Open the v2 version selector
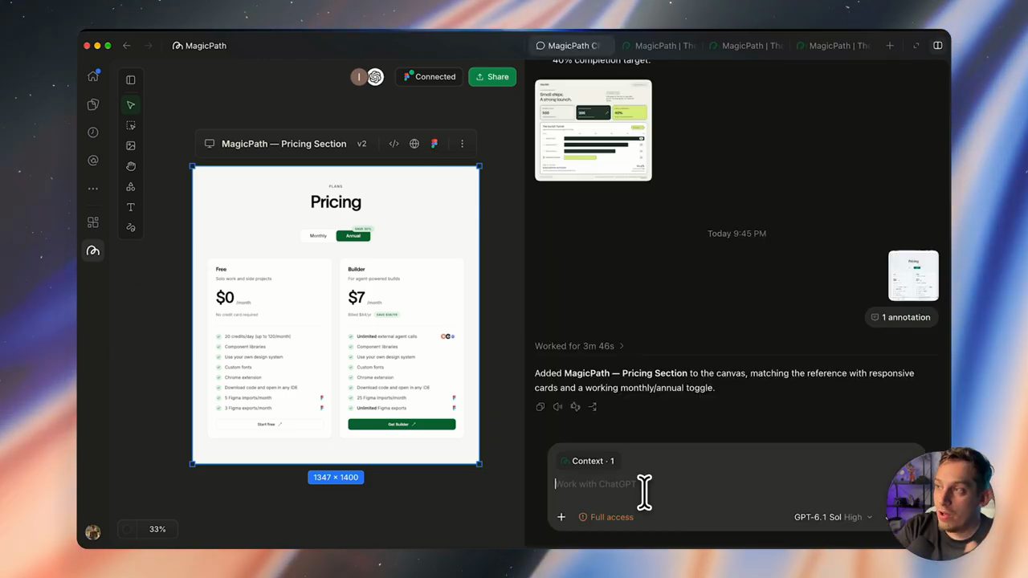The height and width of the screenshot is (578, 1028). point(361,144)
